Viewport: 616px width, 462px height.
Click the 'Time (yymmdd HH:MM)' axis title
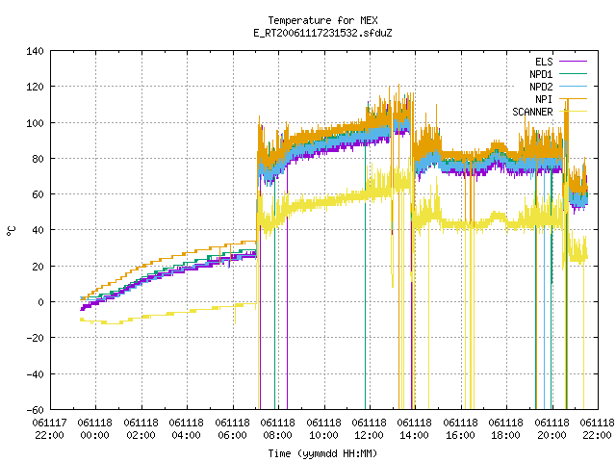pyautogui.click(x=322, y=453)
